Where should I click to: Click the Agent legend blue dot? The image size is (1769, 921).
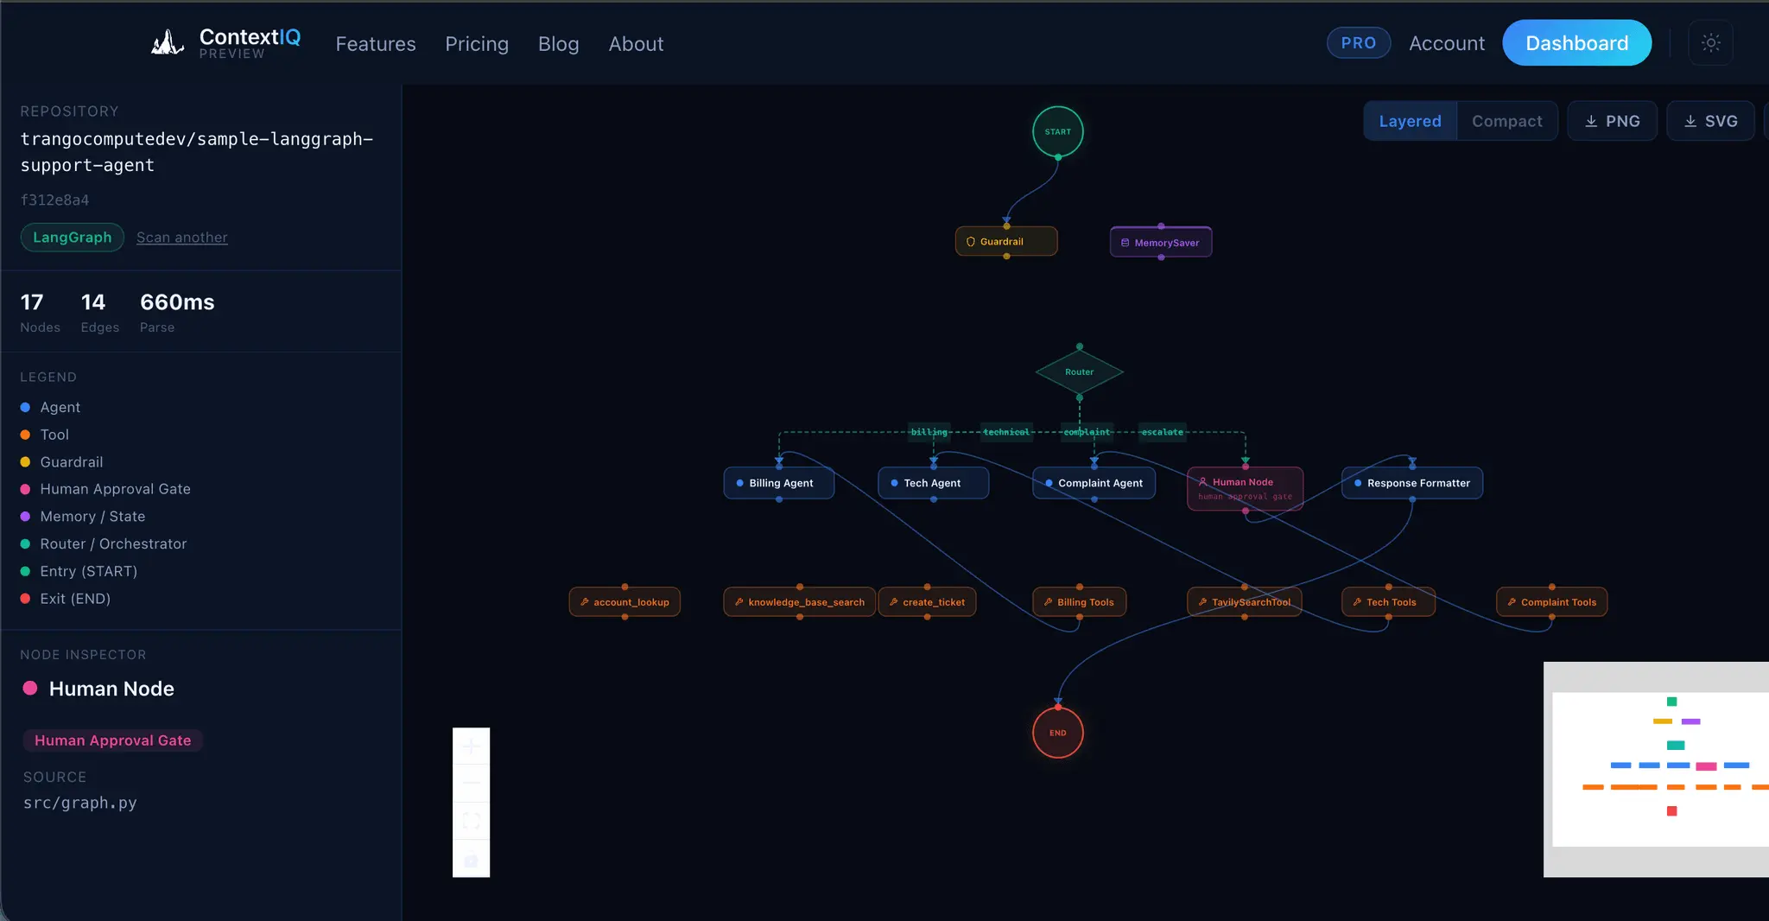[25, 407]
